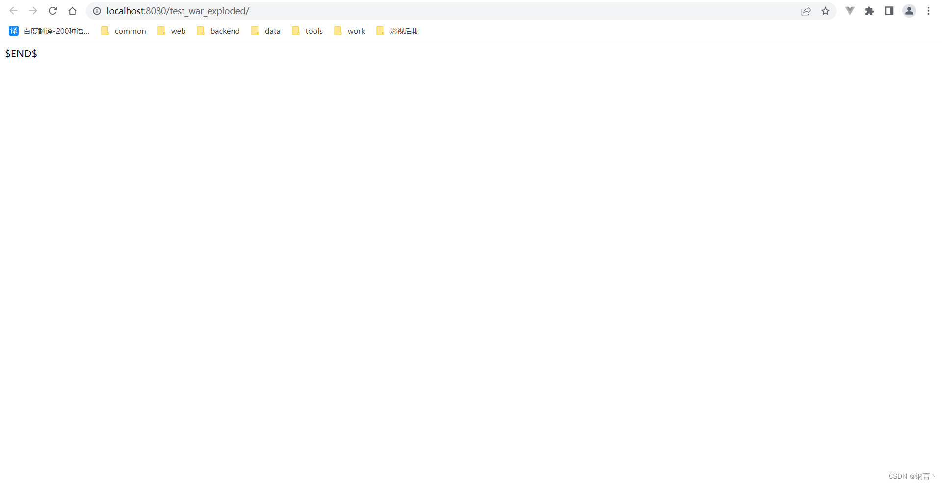Open the 影视后期 bookmarks folder

[x=398, y=31]
